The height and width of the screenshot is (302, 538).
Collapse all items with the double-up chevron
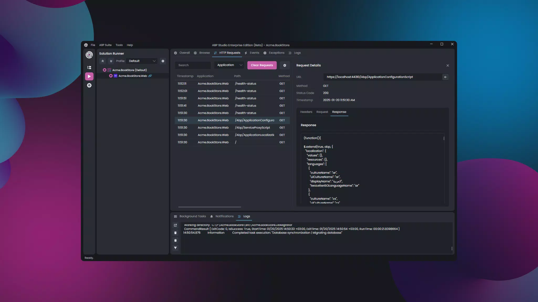coord(103,61)
